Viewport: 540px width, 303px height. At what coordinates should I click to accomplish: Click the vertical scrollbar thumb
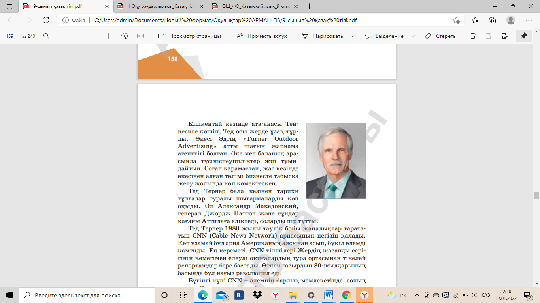pos(536,195)
